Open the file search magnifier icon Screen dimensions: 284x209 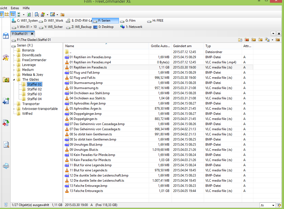click(x=6, y=144)
